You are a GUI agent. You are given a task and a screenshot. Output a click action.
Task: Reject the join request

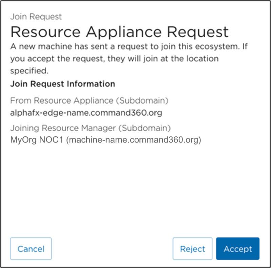pos(192,249)
